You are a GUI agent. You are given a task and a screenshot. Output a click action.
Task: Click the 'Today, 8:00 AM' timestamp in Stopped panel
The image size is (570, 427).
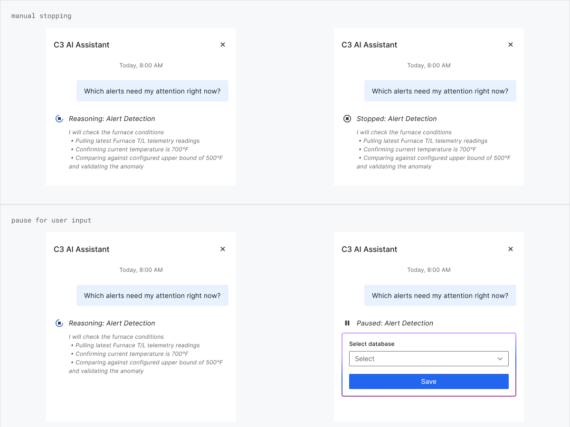(428, 65)
